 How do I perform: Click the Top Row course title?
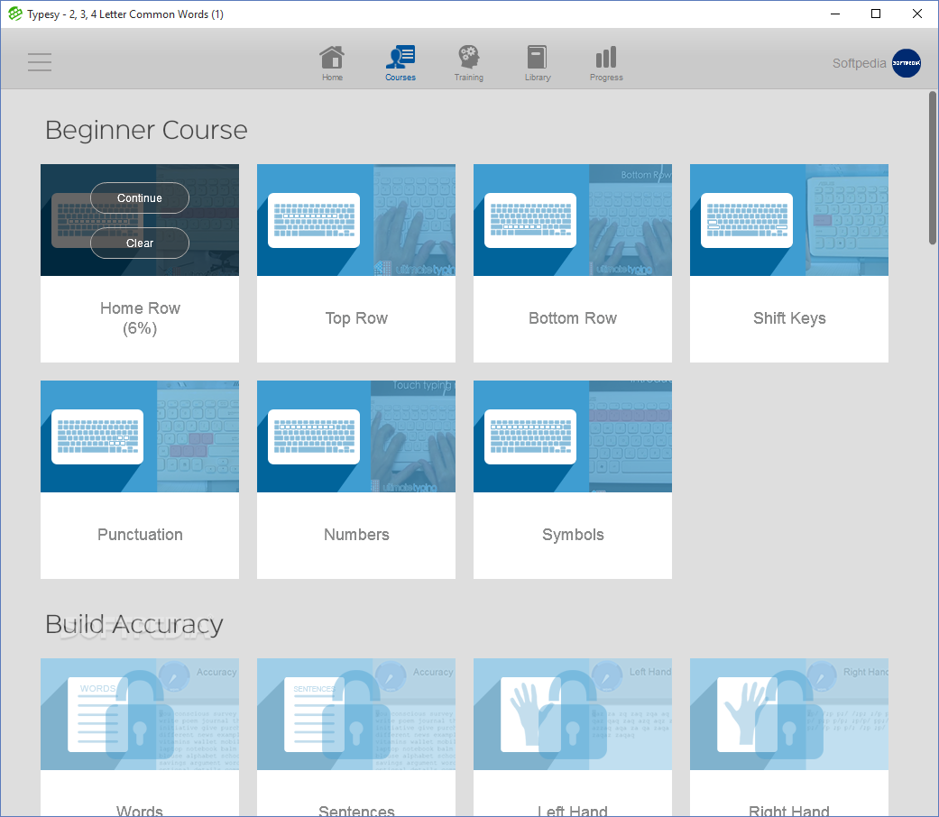356,317
